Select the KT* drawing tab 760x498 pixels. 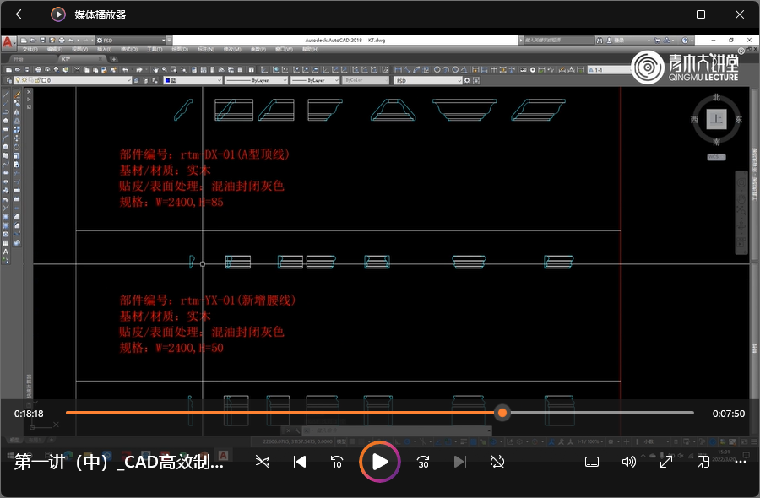[x=80, y=59]
